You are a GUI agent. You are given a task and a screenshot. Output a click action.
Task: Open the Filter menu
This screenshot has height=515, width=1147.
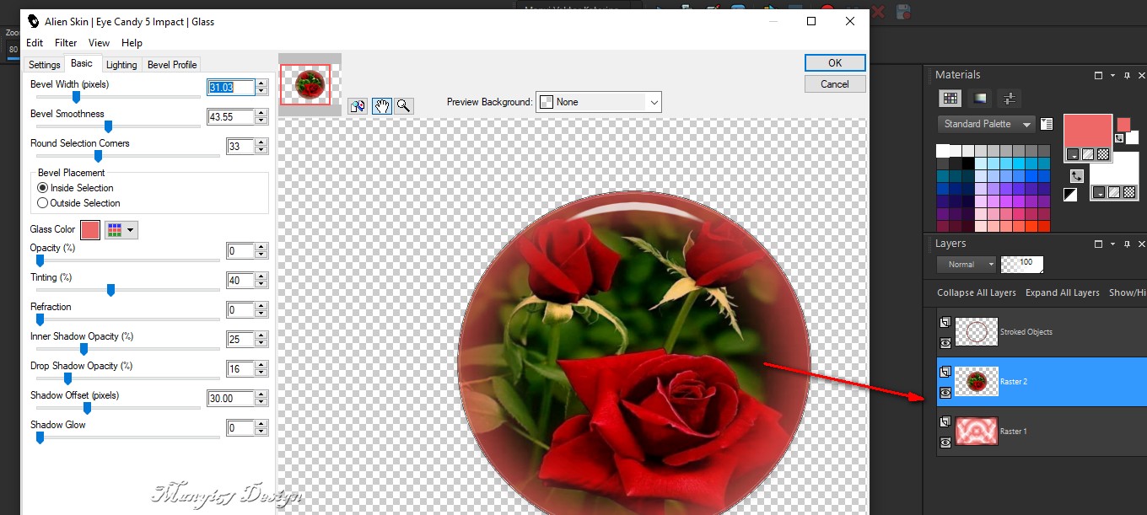point(66,43)
